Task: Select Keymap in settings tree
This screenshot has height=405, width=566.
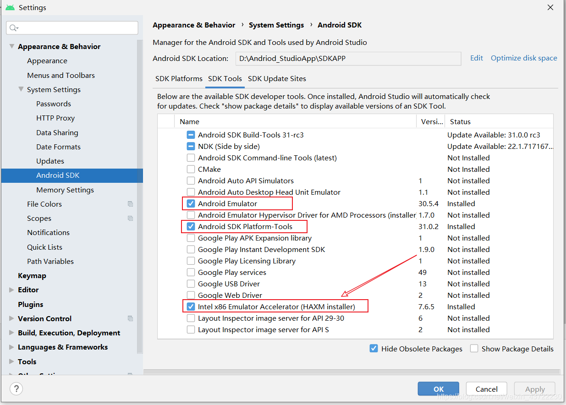Action: click(32, 275)
